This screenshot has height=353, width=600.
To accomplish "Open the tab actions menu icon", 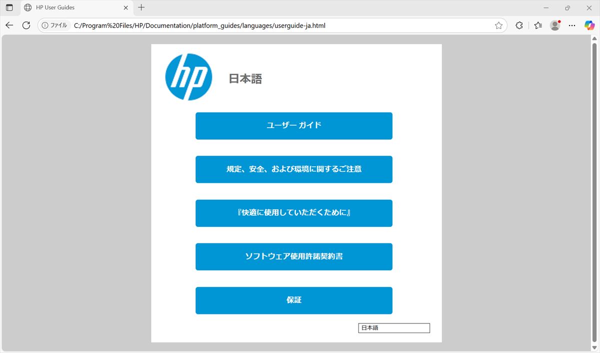I will [x=9, y=8].
